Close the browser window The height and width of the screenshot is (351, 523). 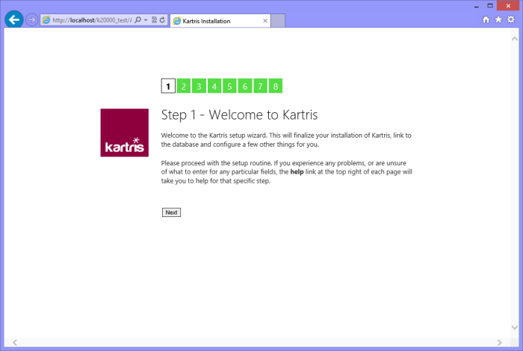point(508,6)
